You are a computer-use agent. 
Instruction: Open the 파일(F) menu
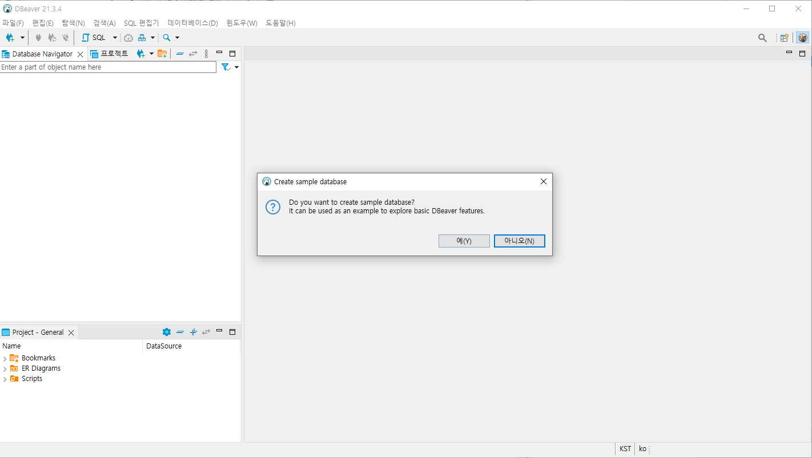[x=13, y=23]
